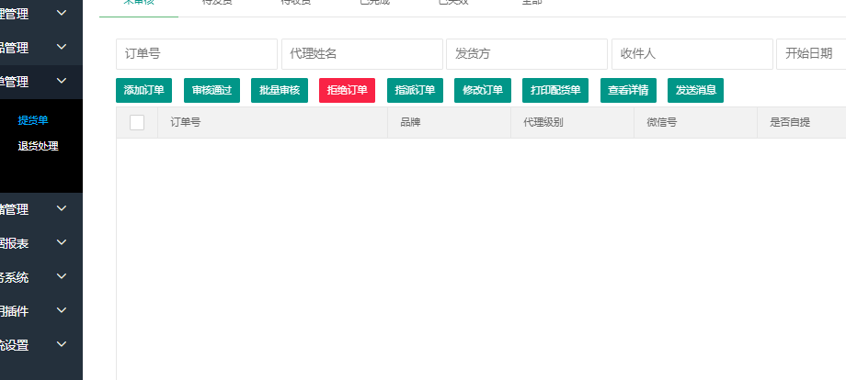846x380 pixels.
Task: Click the 修改订单 edit button
Action: tap(482, 90)
